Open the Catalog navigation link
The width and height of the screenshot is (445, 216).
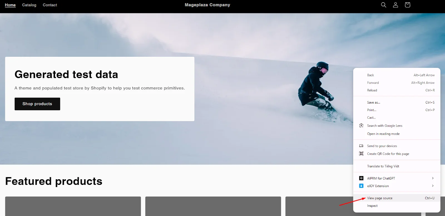pyautogui.click(x=29, y=5)
